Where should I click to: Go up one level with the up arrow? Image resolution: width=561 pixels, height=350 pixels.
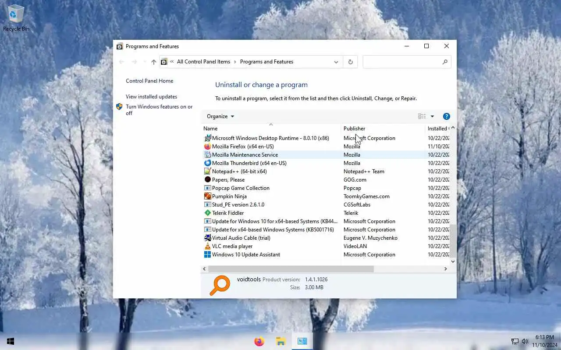click(153, 62)
